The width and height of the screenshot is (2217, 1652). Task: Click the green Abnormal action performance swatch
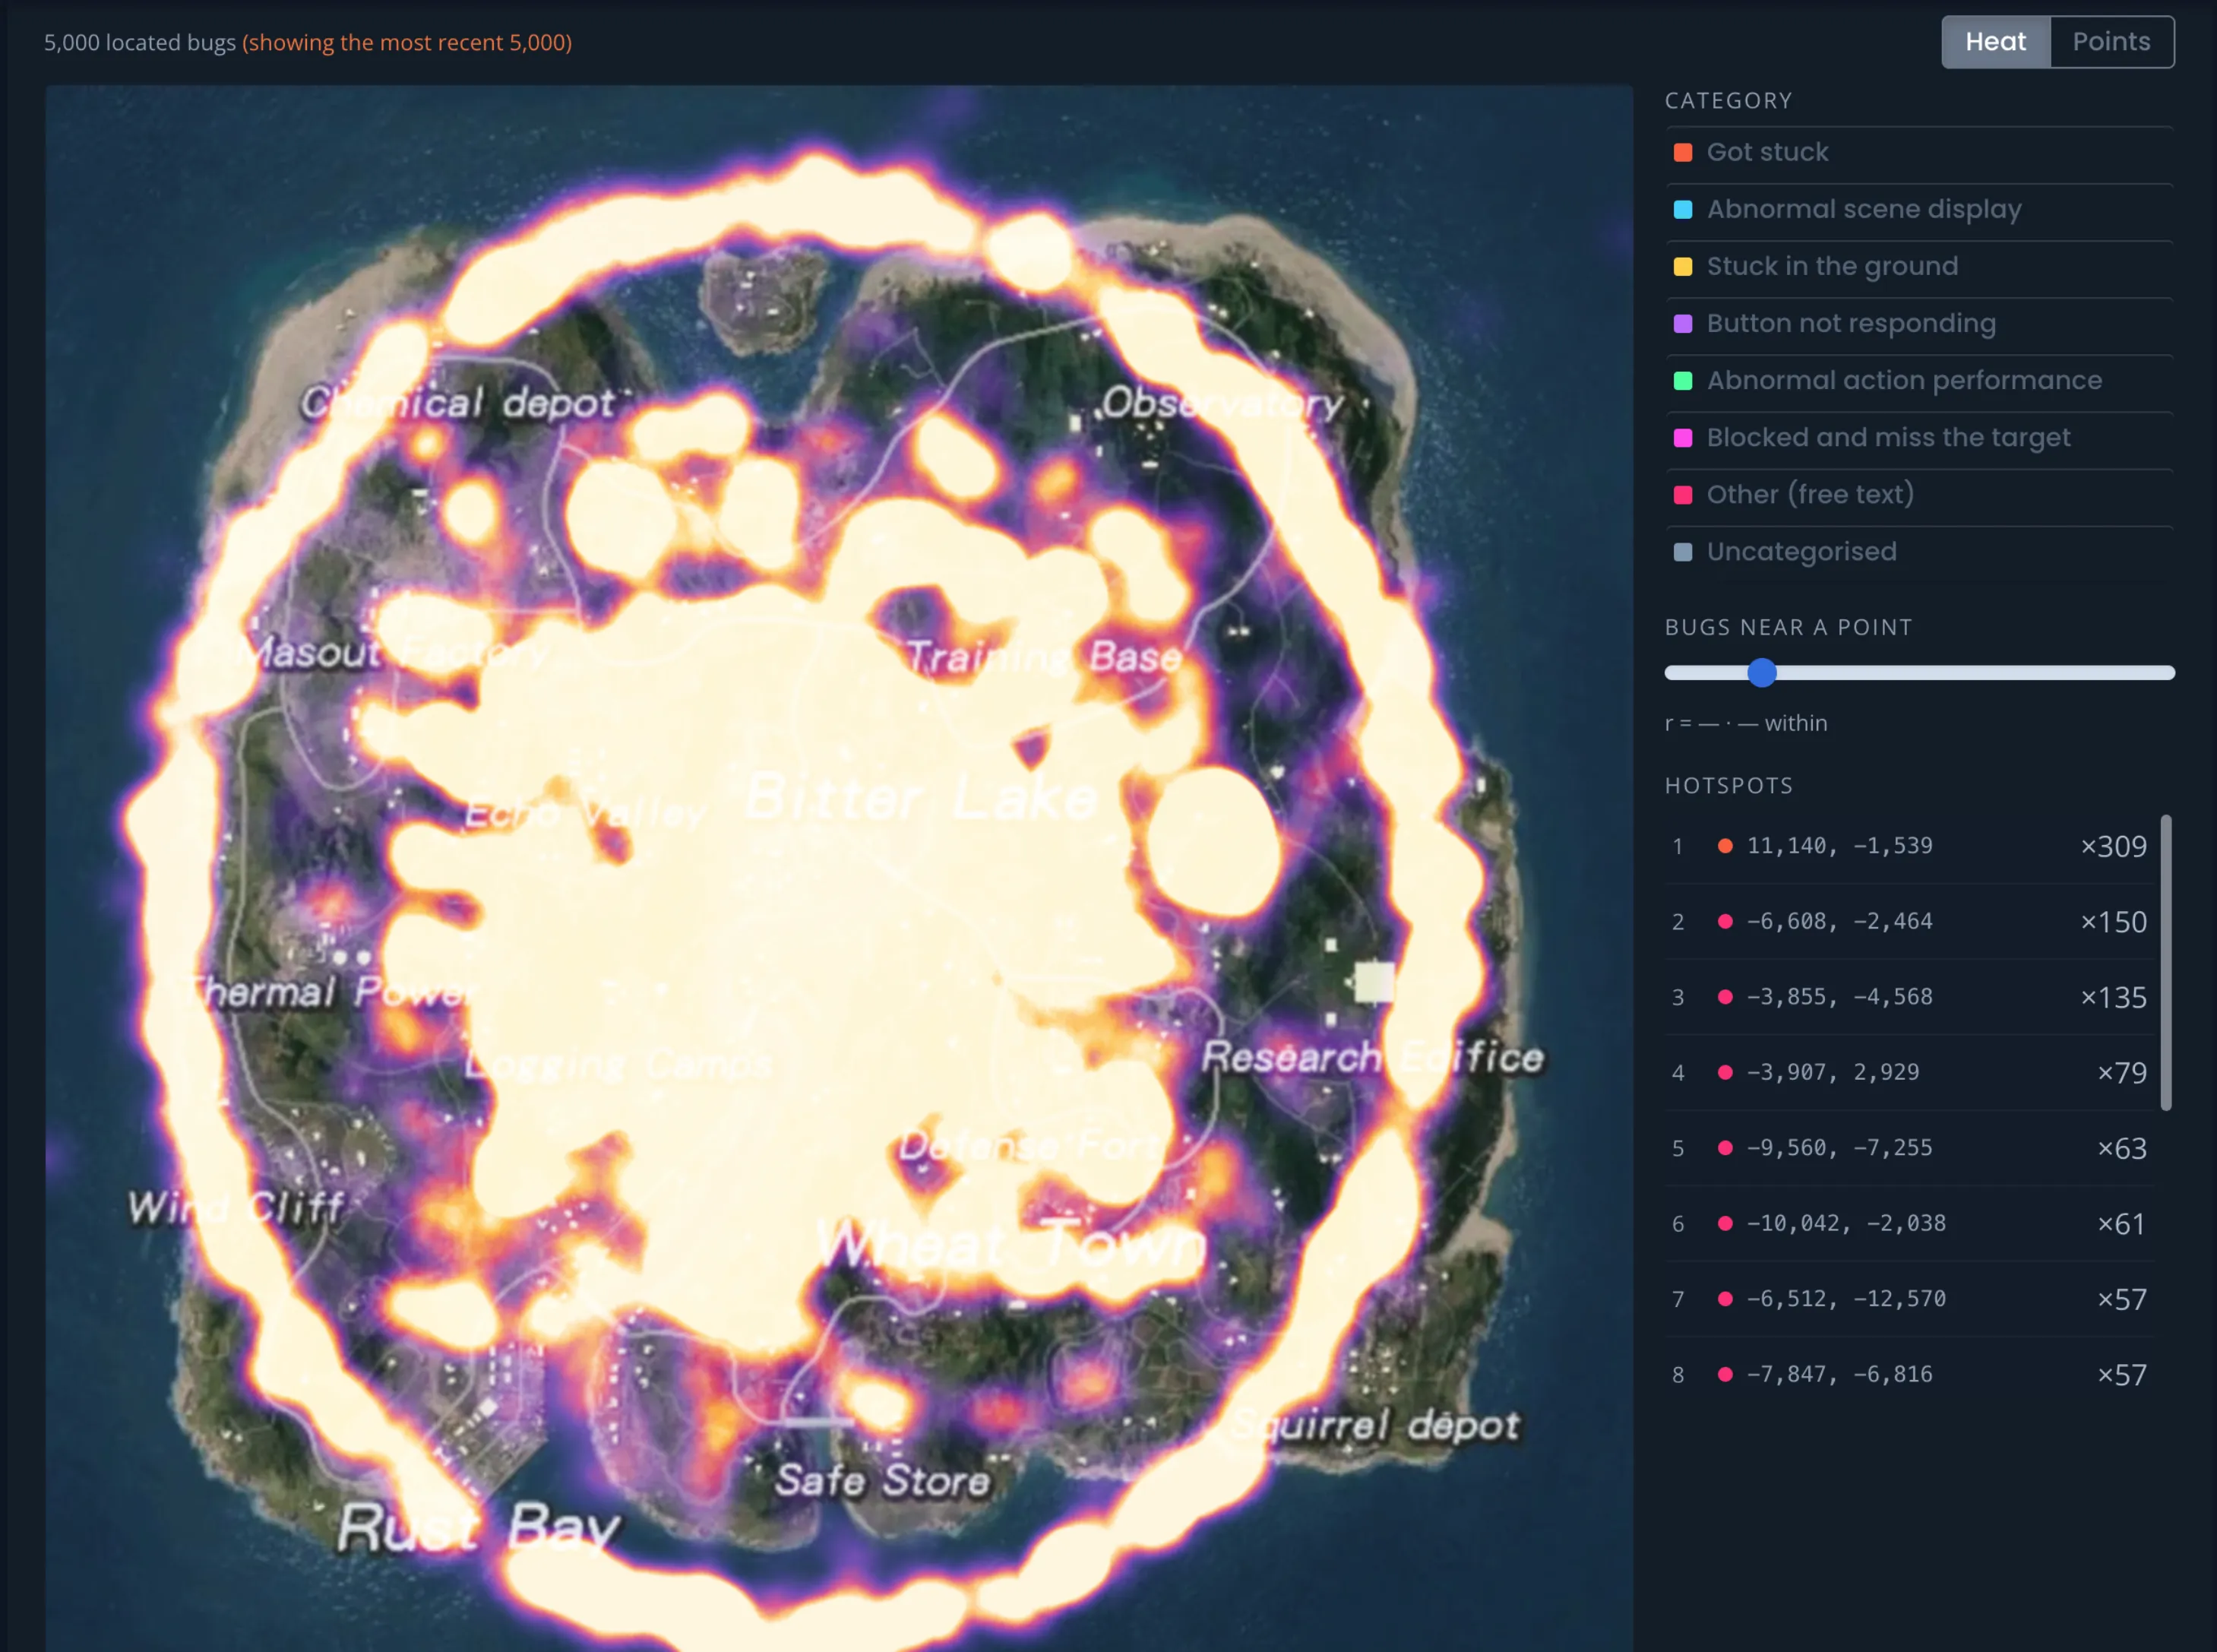[x=1683, y=381]
